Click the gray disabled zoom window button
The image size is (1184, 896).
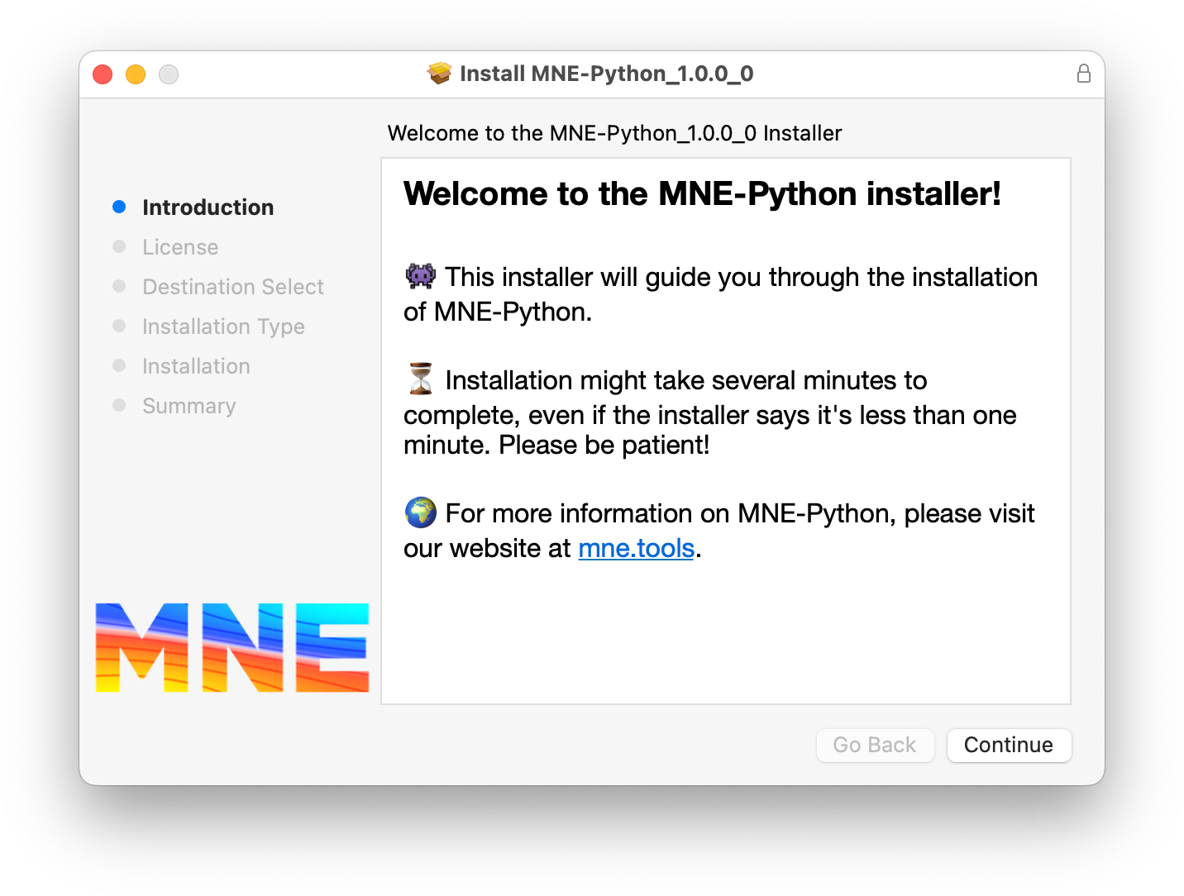click(x=169, y=74)
